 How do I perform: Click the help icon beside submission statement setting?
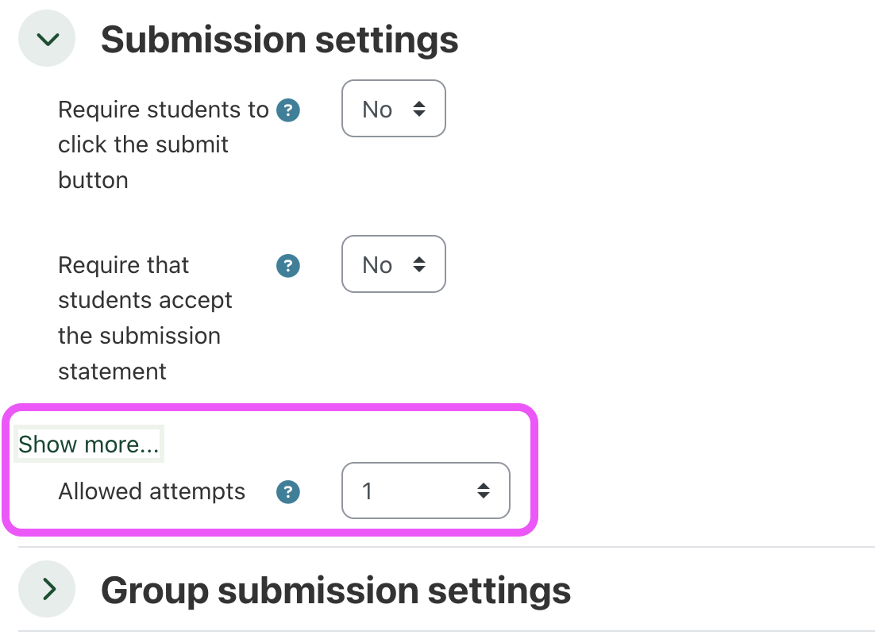point(287,265)
